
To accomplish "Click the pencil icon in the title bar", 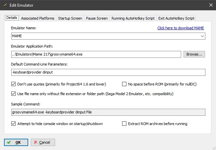I will click(5, 5).
